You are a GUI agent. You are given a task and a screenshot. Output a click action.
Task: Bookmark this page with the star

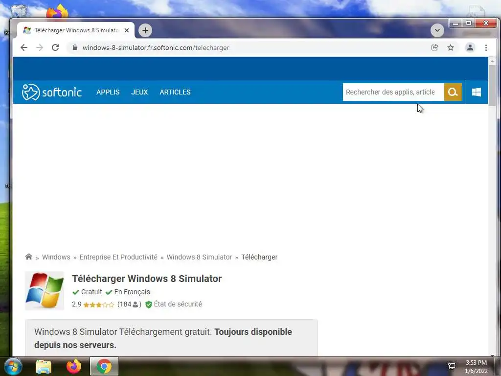point(451,47)
